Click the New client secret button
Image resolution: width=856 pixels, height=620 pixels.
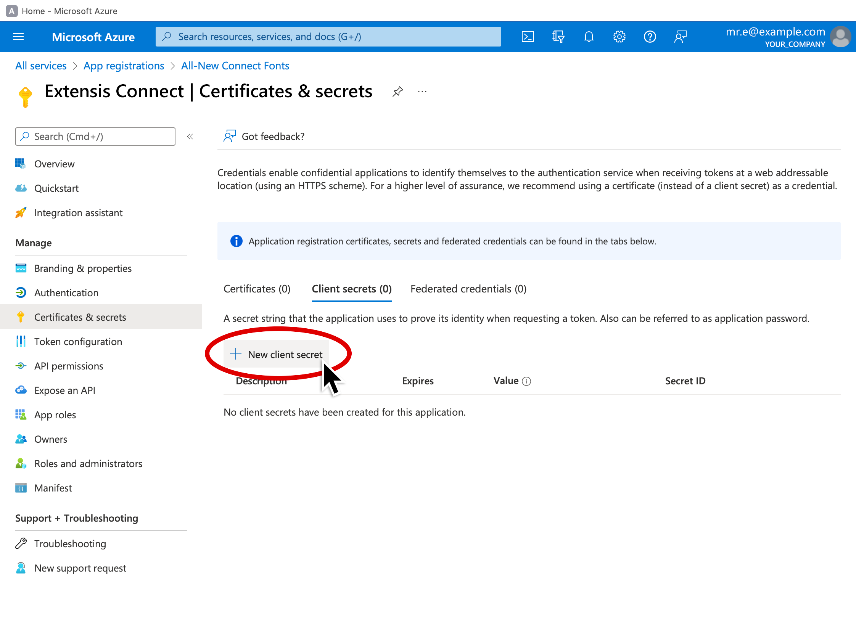coord(276,354)
